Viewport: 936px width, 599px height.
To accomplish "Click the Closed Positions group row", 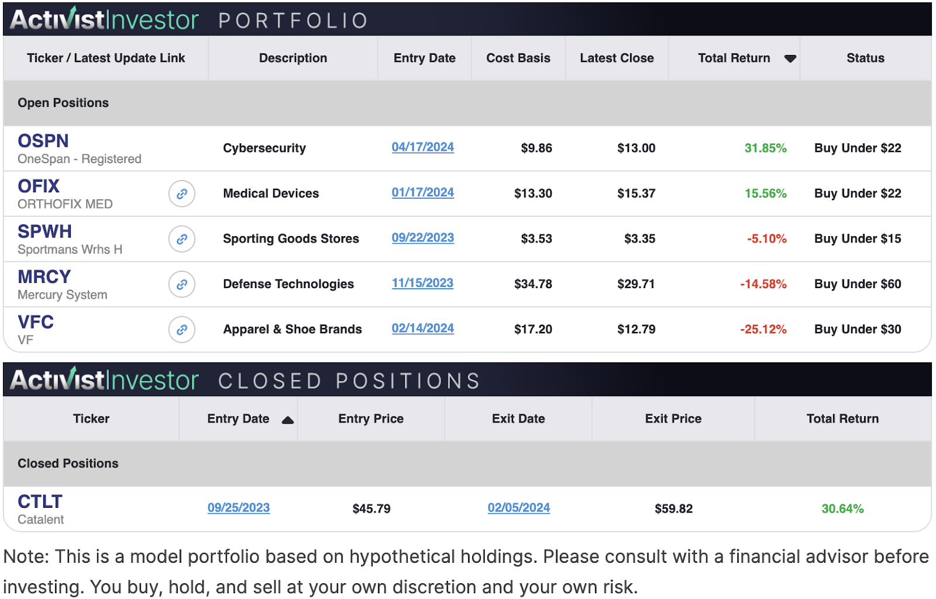I will click(467, 463).
